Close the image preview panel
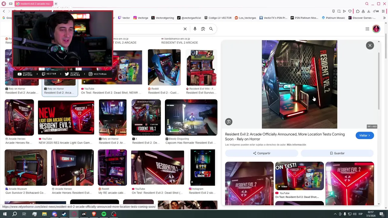388x218 pixels. pos(370,45)
